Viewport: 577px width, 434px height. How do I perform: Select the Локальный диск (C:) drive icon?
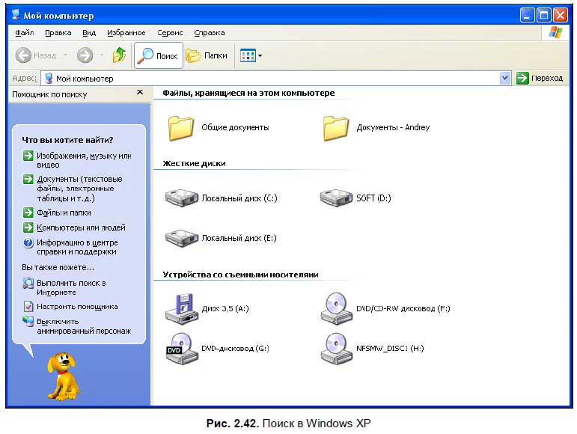(182, 198)
